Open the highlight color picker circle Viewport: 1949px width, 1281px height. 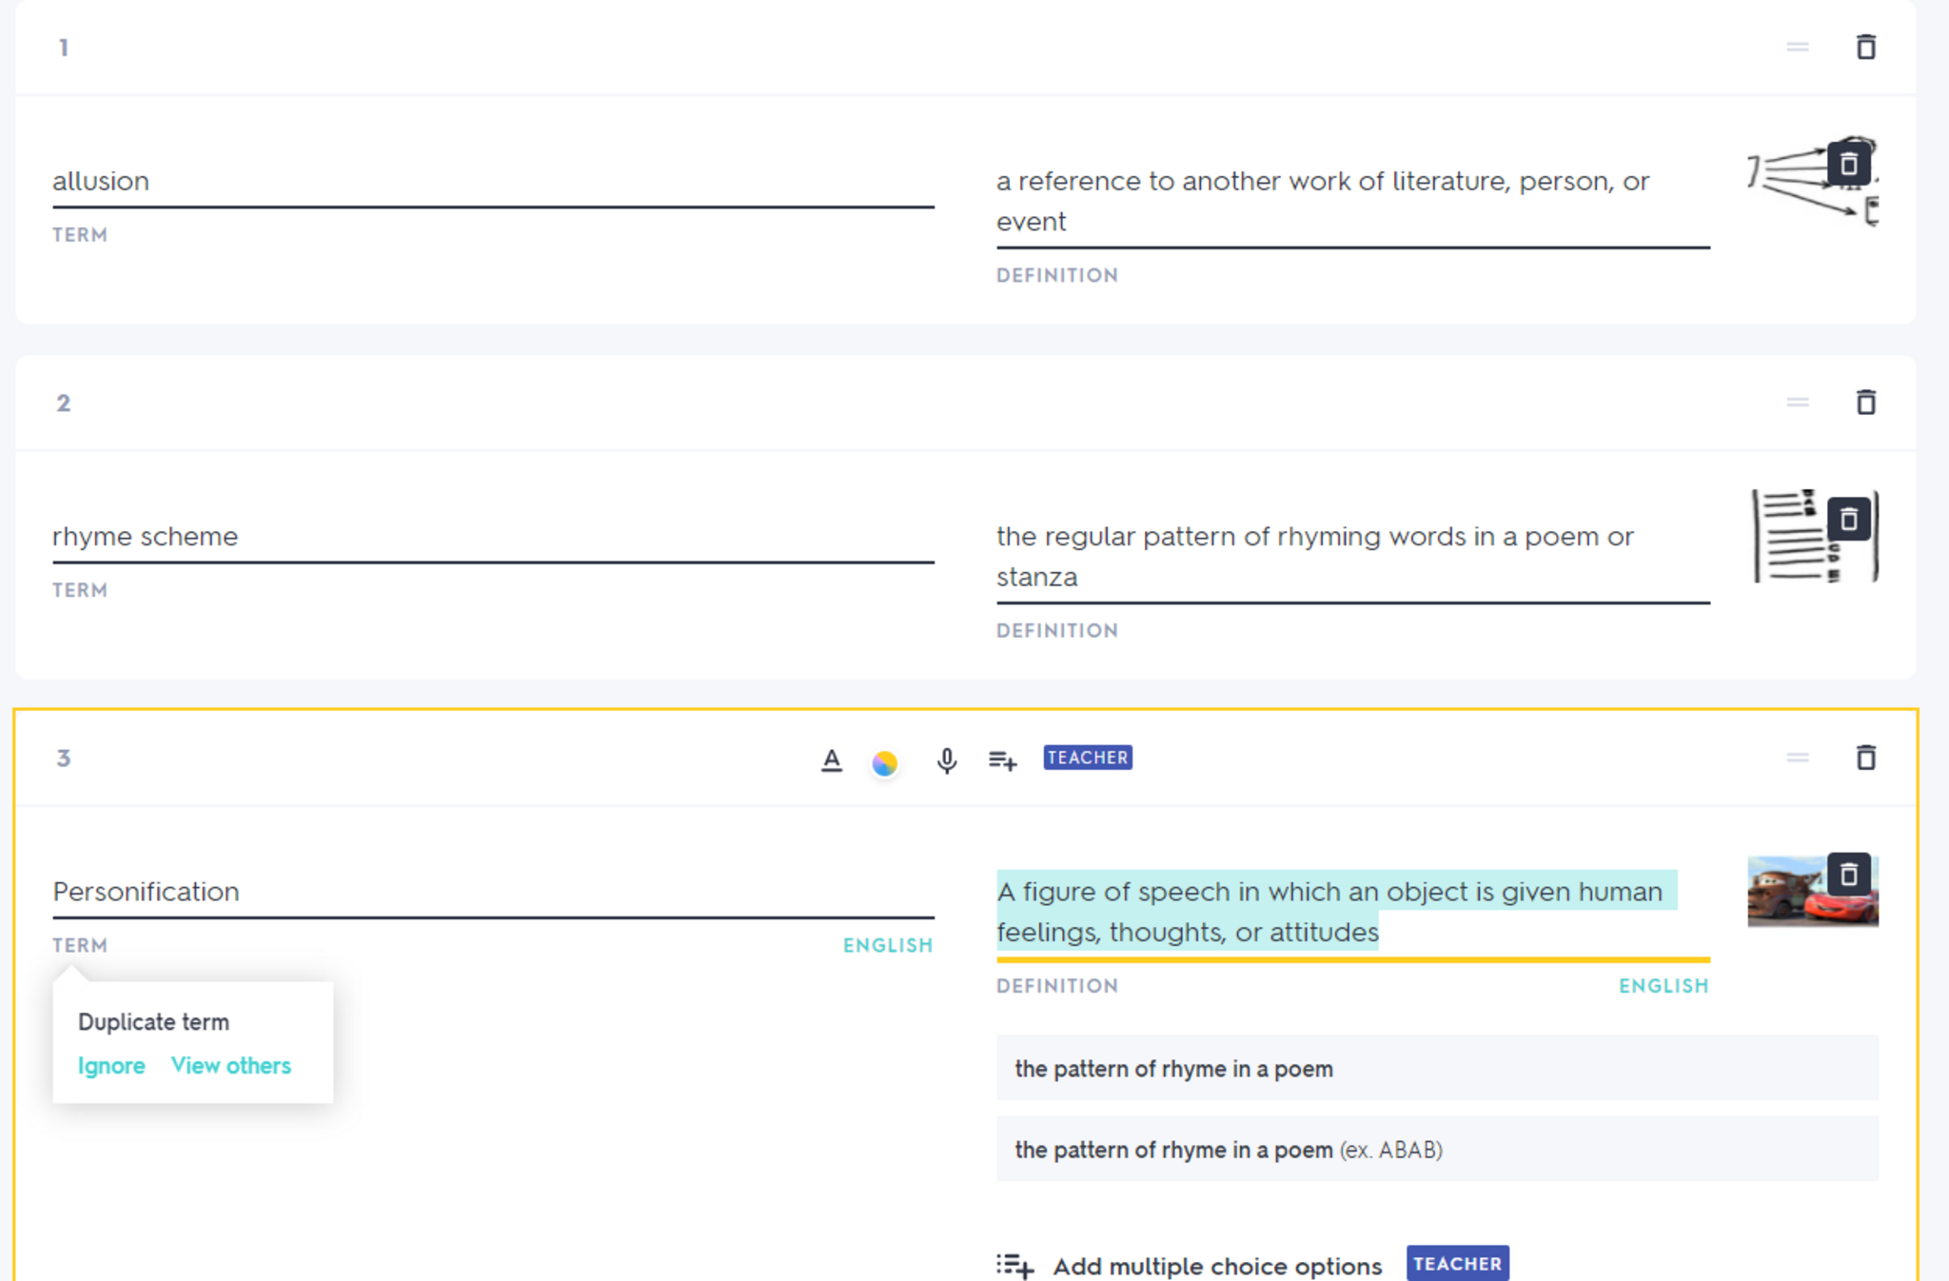tap(884, 762)
